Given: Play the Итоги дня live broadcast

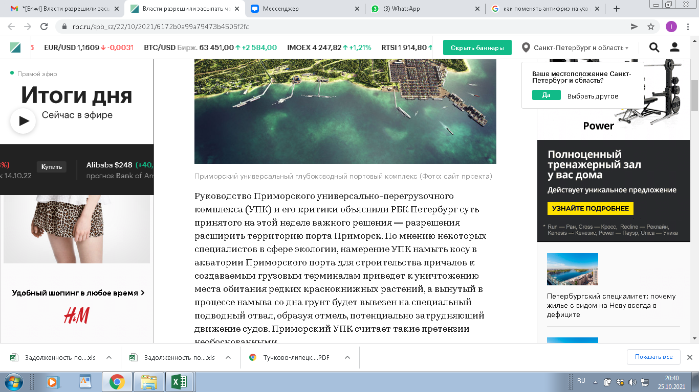Looking at the screenshot, I should pyautogui.click(x=23, y=121).
